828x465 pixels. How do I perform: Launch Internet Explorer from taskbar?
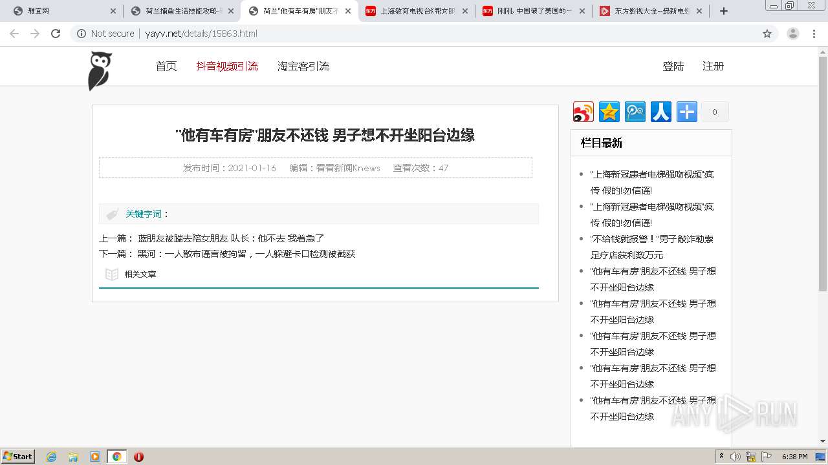(x=51, y=457)
